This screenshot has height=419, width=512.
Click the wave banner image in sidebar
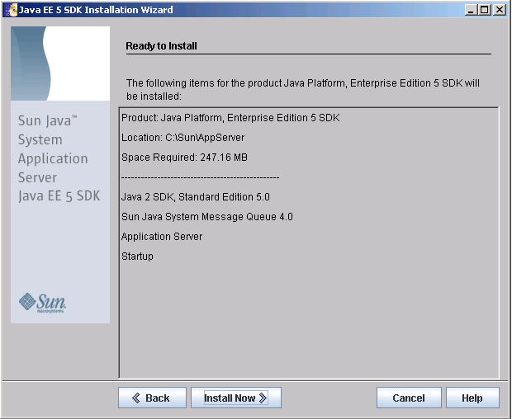tap(60, 64)
